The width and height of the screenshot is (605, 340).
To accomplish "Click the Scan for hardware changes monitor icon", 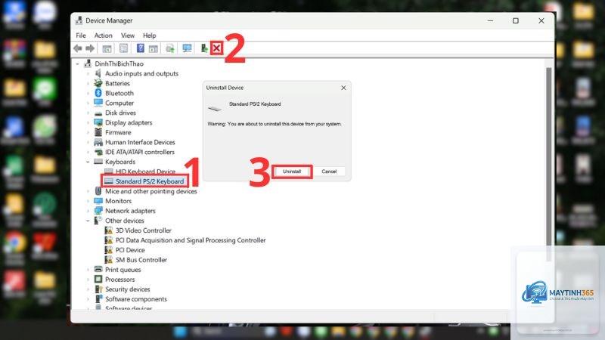I will click(187, 48).
